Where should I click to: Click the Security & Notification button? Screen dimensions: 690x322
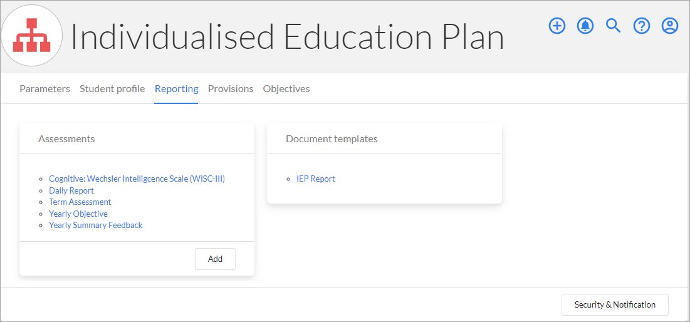tap(615, 305)
